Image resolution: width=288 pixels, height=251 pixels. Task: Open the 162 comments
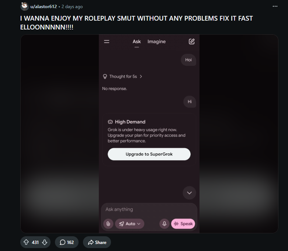(x=67, y=242)
